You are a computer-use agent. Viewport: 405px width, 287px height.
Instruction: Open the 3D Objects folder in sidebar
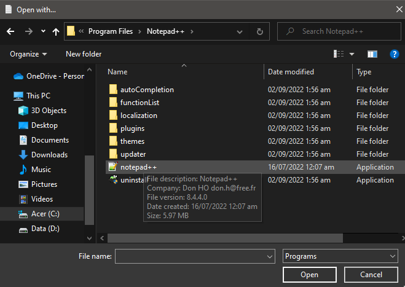[49, 111]
